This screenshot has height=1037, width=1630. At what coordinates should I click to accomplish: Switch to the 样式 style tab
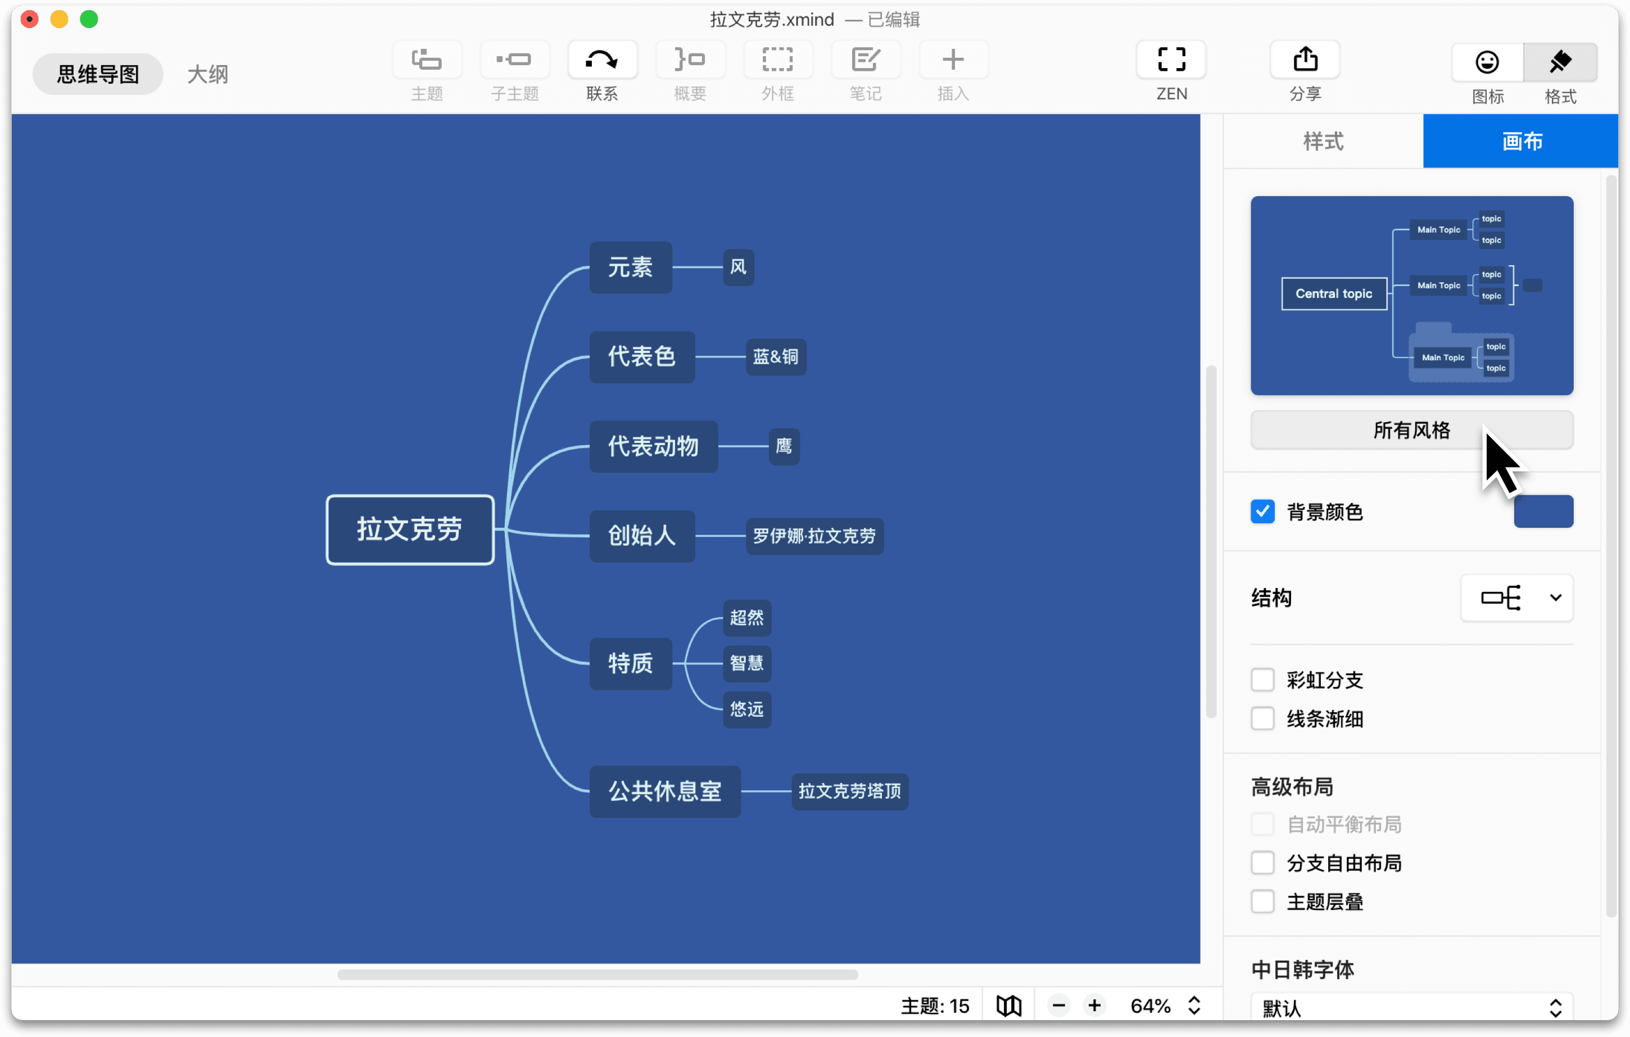(x=1321, y=142)
